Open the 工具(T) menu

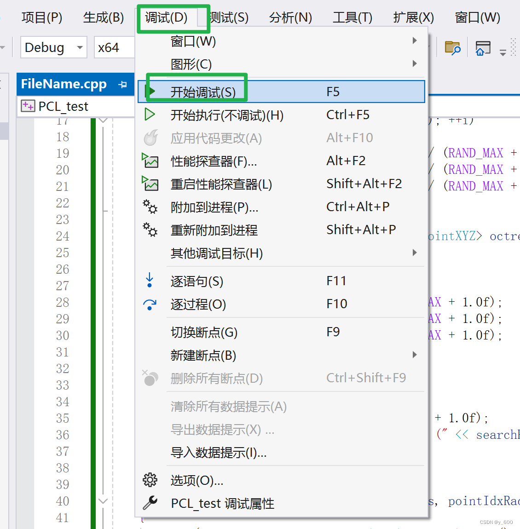click(352, 17)
